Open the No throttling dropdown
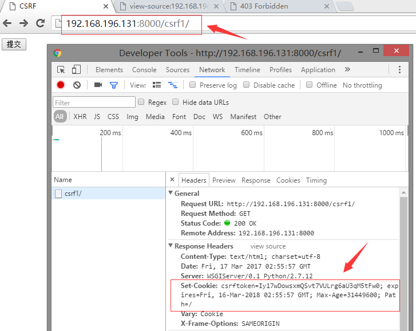Image resolution: width=416 pixels, height=331 pixels. (x=362, y=85)
